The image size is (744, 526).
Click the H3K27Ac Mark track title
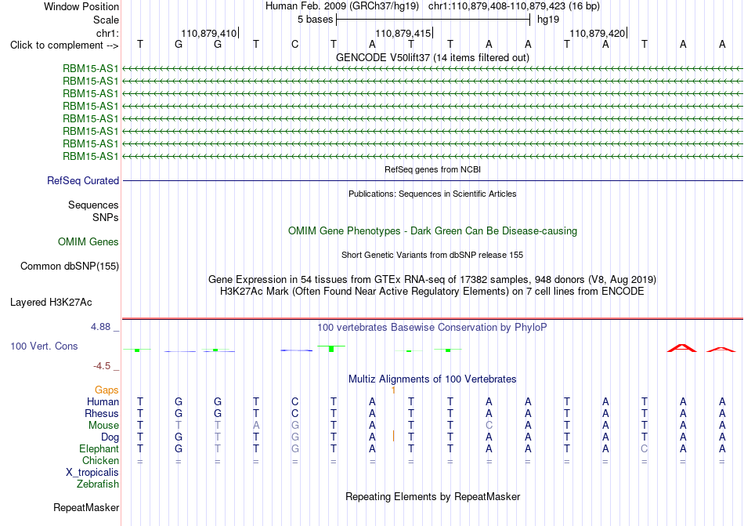(432, 292)
